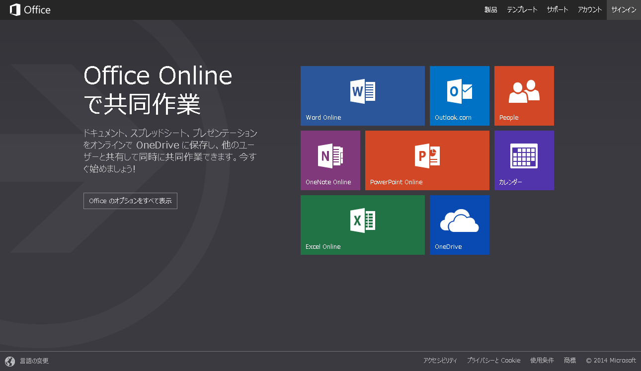Open the 製品 menu item
Screen dimensions: 641x371
pyautogui.click(x=490, y=10)
